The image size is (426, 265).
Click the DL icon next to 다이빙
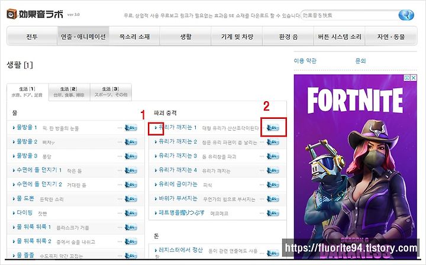[x=131, y=213]
